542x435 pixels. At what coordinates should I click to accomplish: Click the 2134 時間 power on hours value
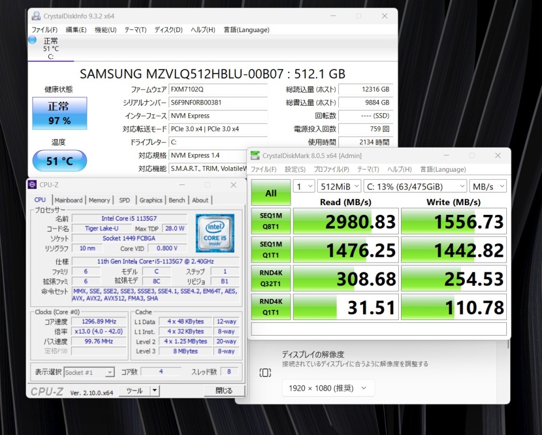(366, 143)
